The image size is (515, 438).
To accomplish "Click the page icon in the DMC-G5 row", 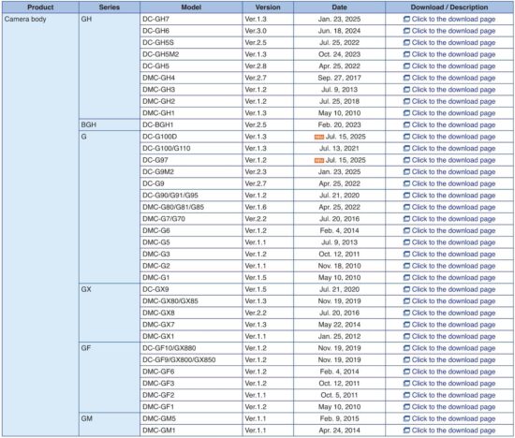I will [406, 242].
